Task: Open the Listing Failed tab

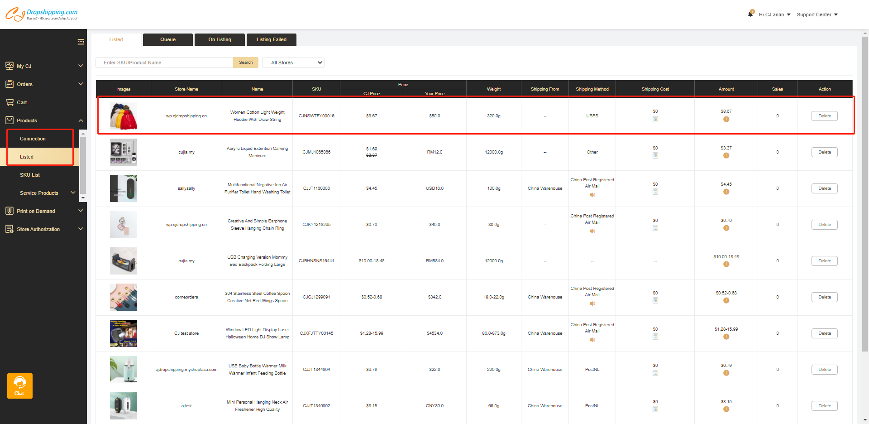Action: pos(271,40)
